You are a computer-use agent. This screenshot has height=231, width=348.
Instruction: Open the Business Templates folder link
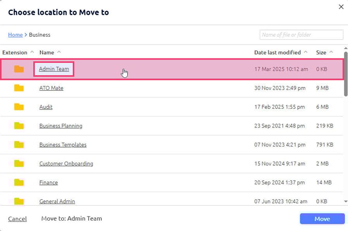(63, 145)
